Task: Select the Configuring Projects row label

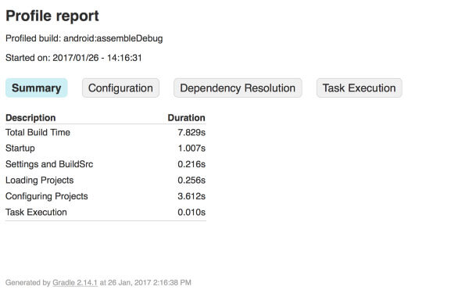Action: tap(47, 196)
